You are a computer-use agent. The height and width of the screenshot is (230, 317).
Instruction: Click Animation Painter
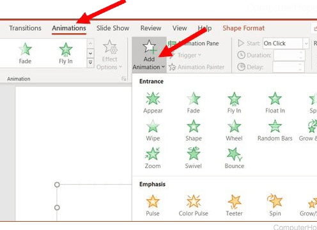click(x=196, y=67)
